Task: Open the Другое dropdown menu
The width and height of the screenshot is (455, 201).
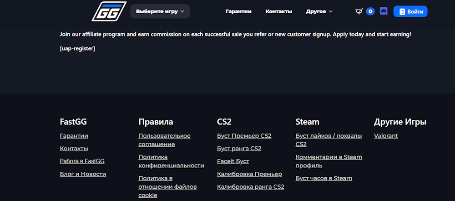Action: click(x=319, y=11)
